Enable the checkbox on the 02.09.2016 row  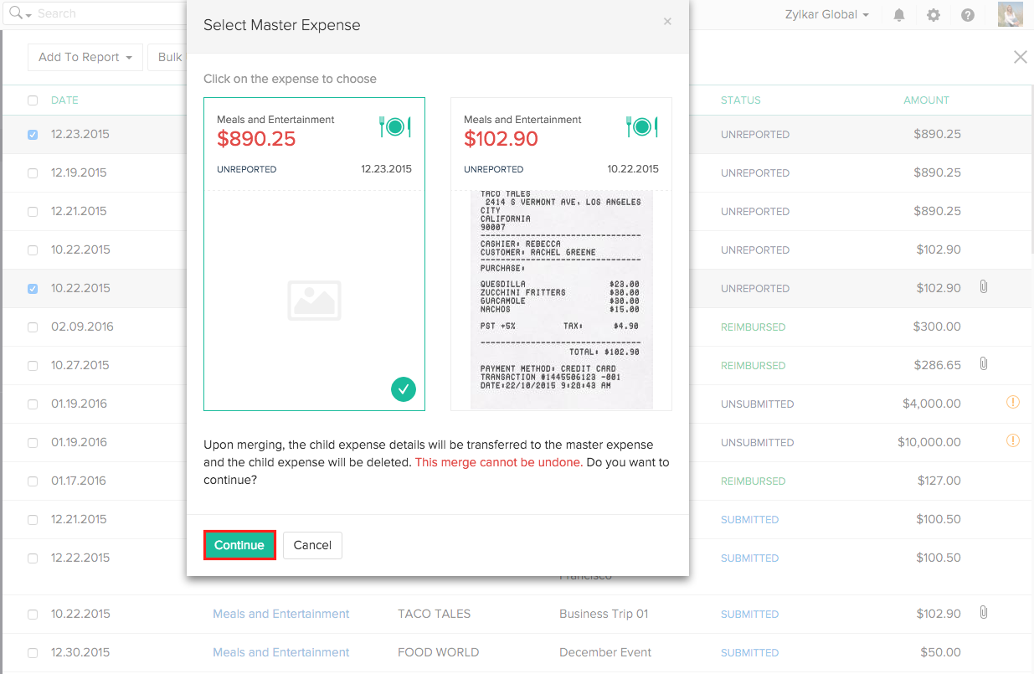pos(32,327)
